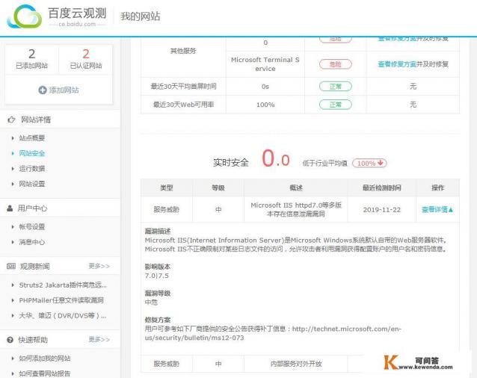
Task: Click the 影响版本 value 7.0|7.5
Action: point(157,276)
